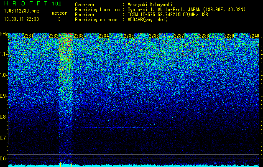Click the 2233 time marker
Image resolution: width=263 pixels, height=167 pixels.
pyautogui.click(x=79, y=36)
